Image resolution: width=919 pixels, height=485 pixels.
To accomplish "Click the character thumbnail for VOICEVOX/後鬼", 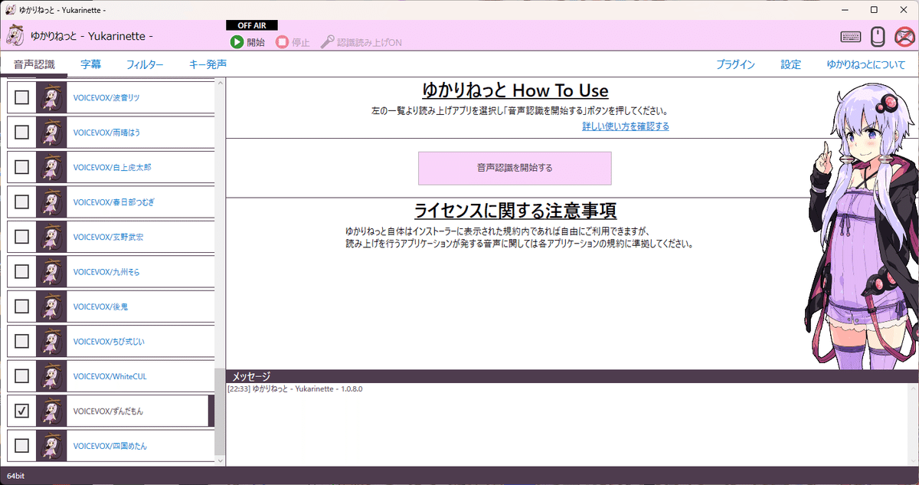I will pyautogui.click(x=52, y=306).
